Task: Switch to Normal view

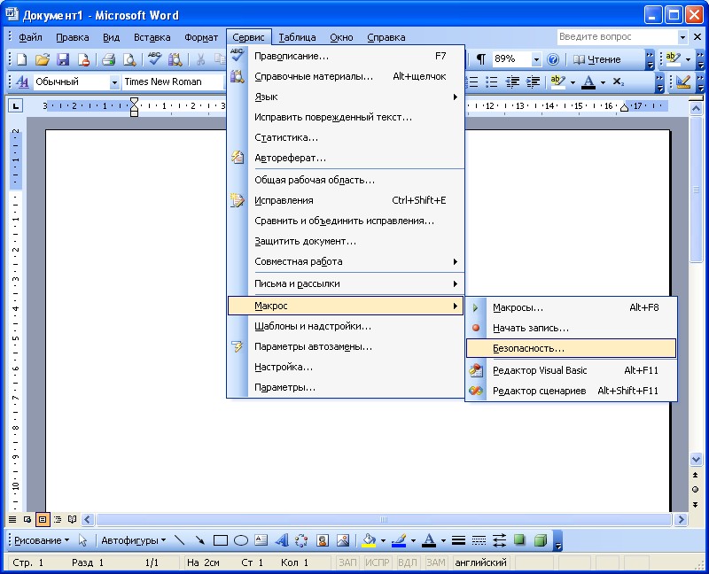Action: coord(12,519)
